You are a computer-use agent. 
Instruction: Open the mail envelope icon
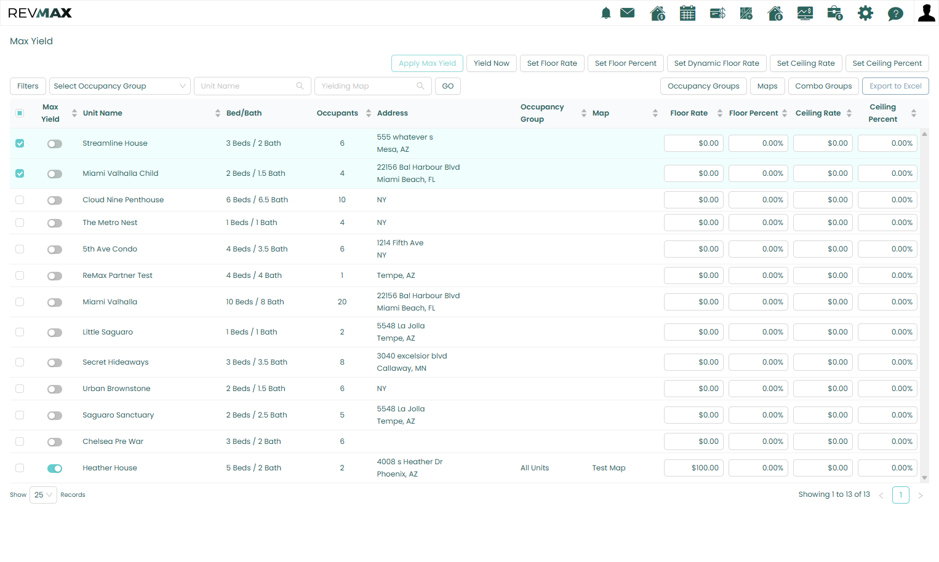[628, 13]
